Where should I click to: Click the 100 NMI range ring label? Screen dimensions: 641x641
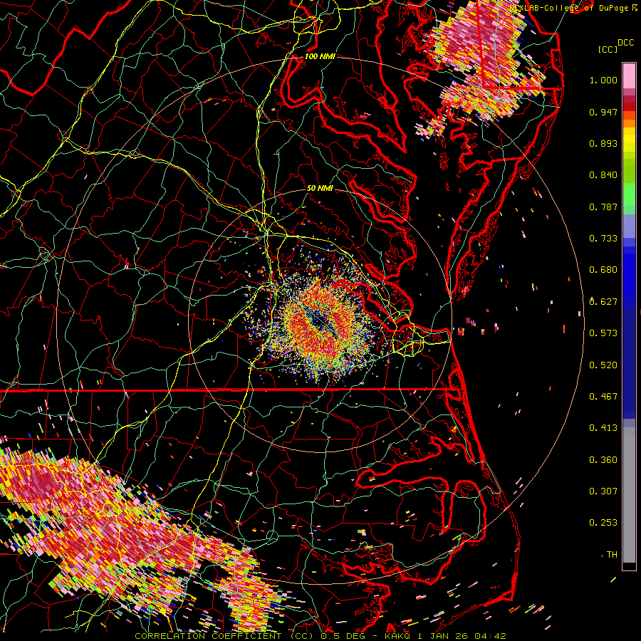(320, 56)
